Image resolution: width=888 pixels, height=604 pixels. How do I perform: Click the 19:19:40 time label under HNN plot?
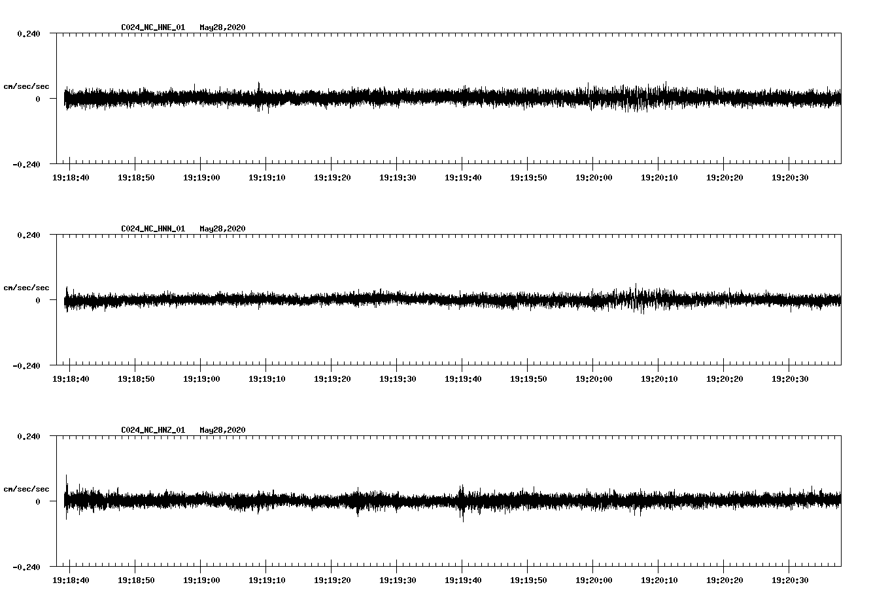[463, 378]
